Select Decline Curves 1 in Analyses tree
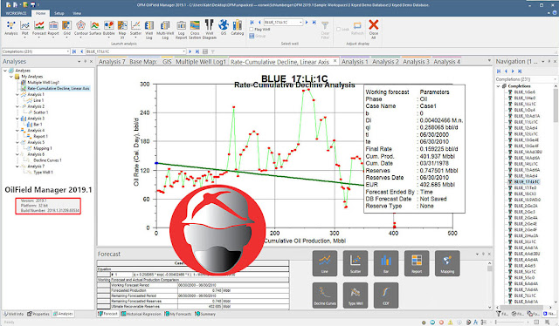Screen dimensions: 559x326 [47, 160]
